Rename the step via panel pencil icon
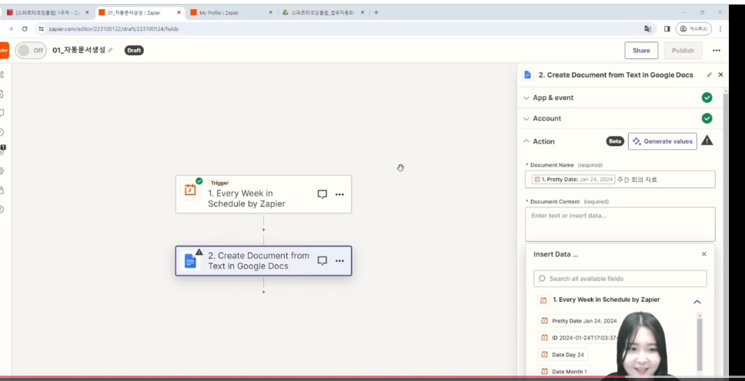 click(x=710, y=75)
